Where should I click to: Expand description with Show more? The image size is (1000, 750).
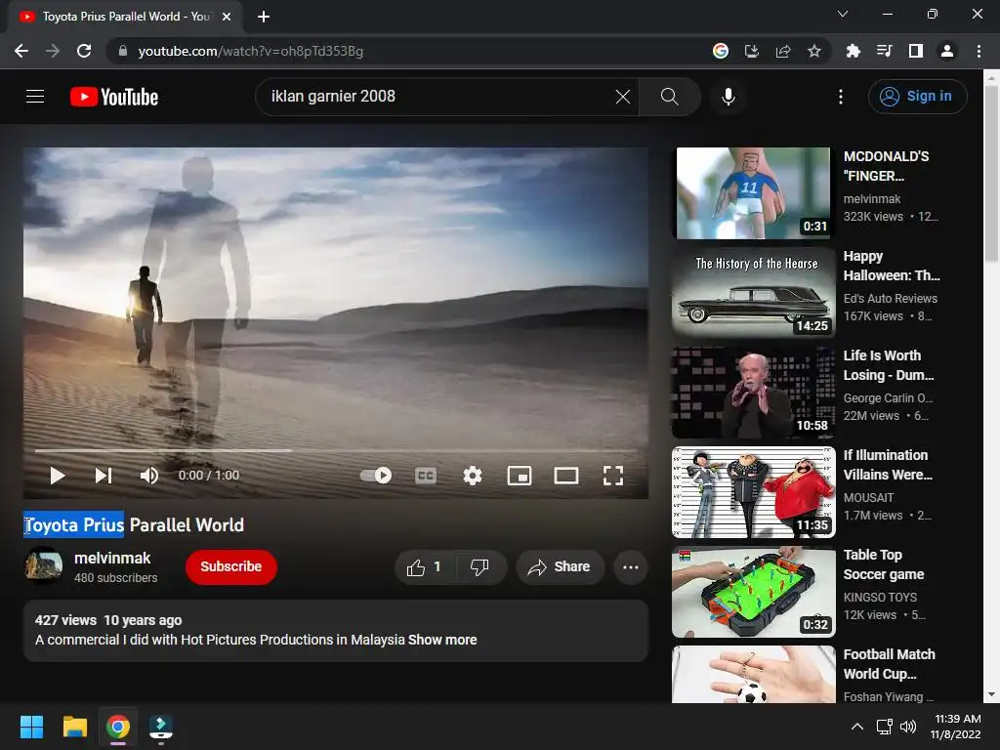tap(442, 640)
